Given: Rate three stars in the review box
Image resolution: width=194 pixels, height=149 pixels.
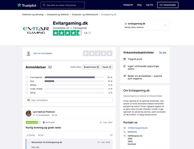Looking at the screenshot, I should pyautogui.click(x=98, y=53).
